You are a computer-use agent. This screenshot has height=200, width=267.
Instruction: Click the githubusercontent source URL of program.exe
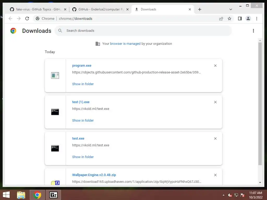[136, 72]
